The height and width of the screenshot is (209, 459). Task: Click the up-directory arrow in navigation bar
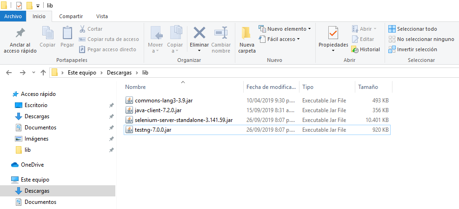43,73
